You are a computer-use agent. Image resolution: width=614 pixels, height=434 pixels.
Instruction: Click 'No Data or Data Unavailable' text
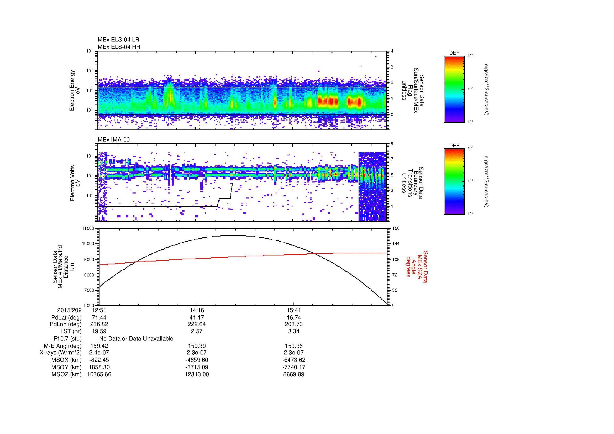coord(136,339)
